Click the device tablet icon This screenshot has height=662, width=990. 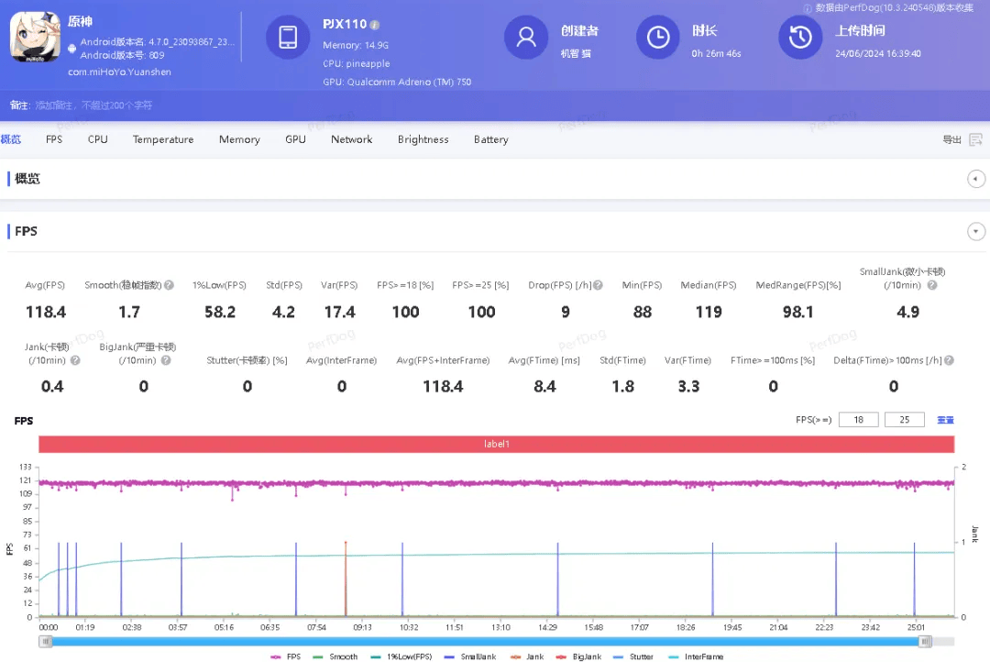(x=288, y=38)
